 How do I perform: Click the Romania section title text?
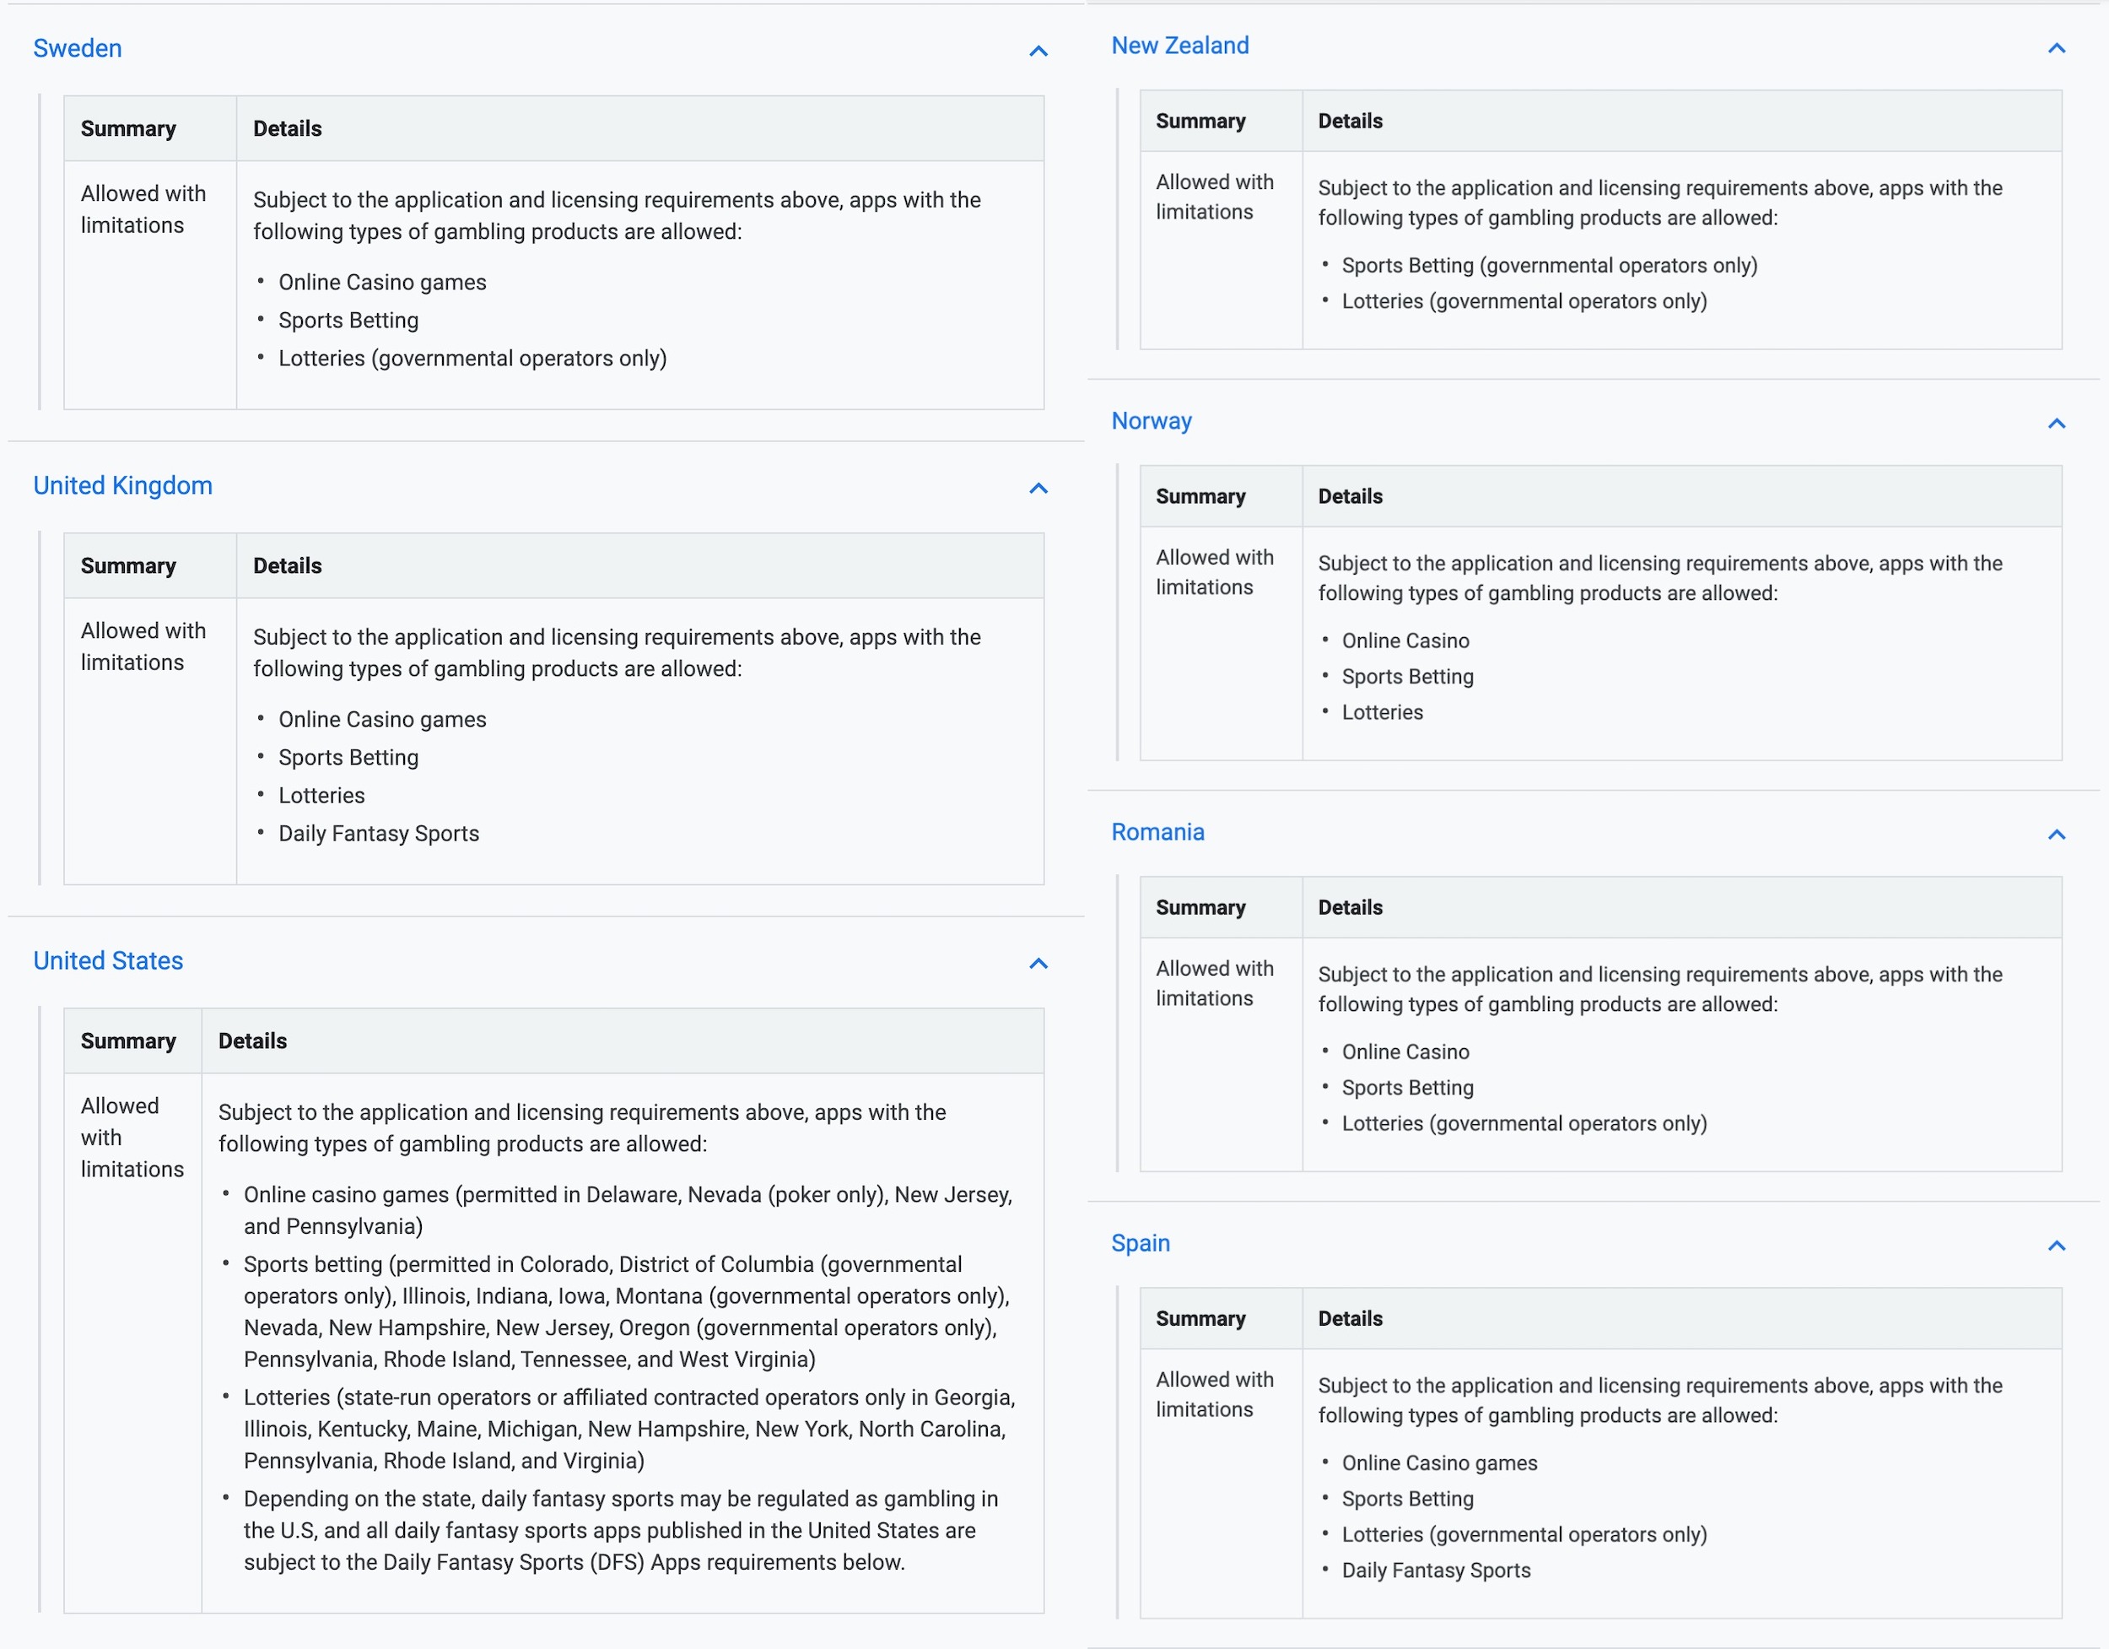[1157, 833]
